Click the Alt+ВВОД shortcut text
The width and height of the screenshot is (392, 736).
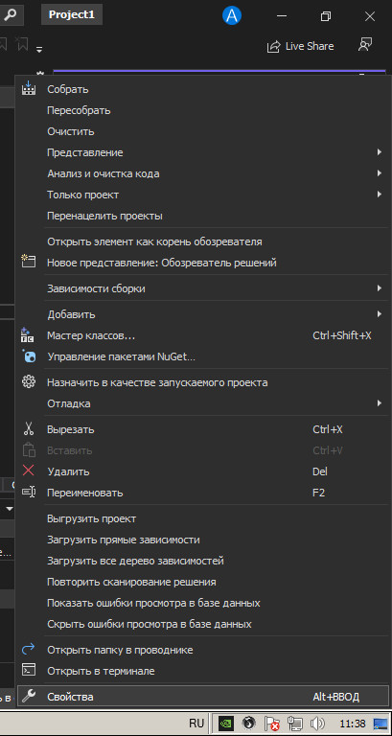[x=336, y=697]
